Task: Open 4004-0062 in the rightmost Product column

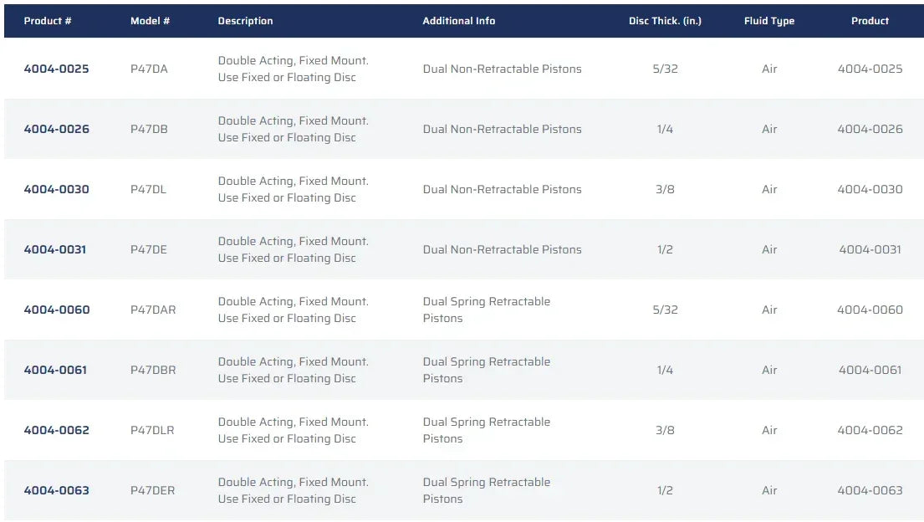Action: point(870,430)
